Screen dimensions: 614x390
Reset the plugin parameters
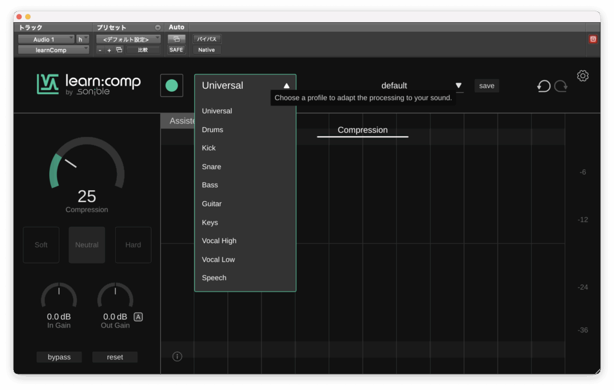115,357
